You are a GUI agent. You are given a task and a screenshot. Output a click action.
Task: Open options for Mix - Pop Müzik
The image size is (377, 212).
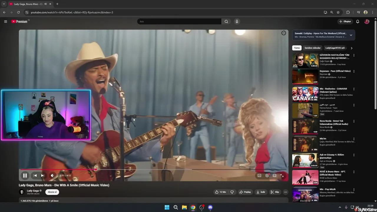point(354,190)
